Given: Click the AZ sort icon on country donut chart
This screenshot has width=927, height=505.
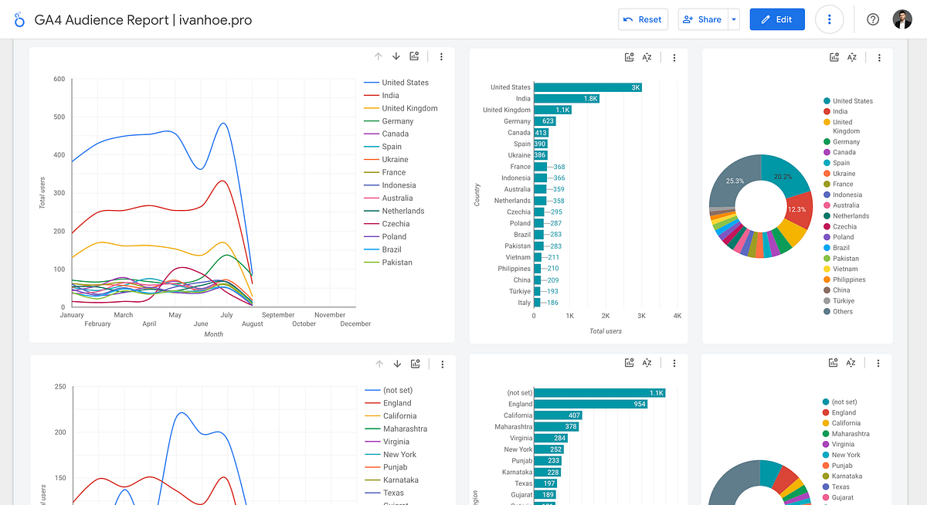Looking at the screenshot, I should tap(852, 57).
